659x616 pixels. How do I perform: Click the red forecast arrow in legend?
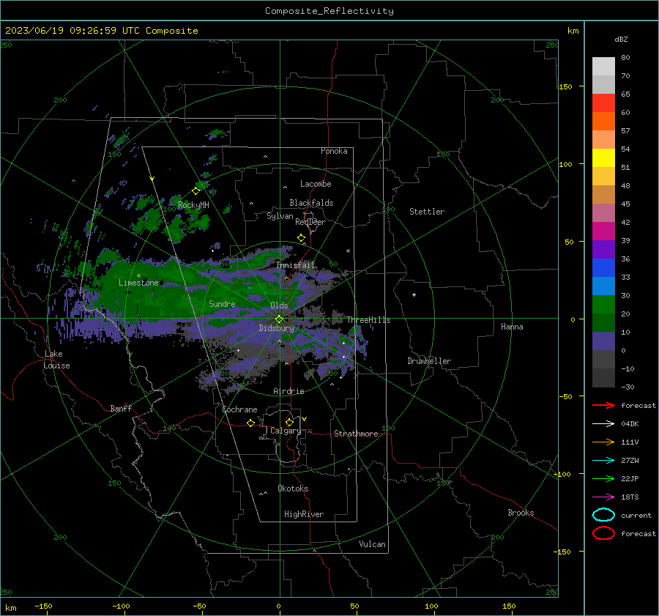click(603, 405)
